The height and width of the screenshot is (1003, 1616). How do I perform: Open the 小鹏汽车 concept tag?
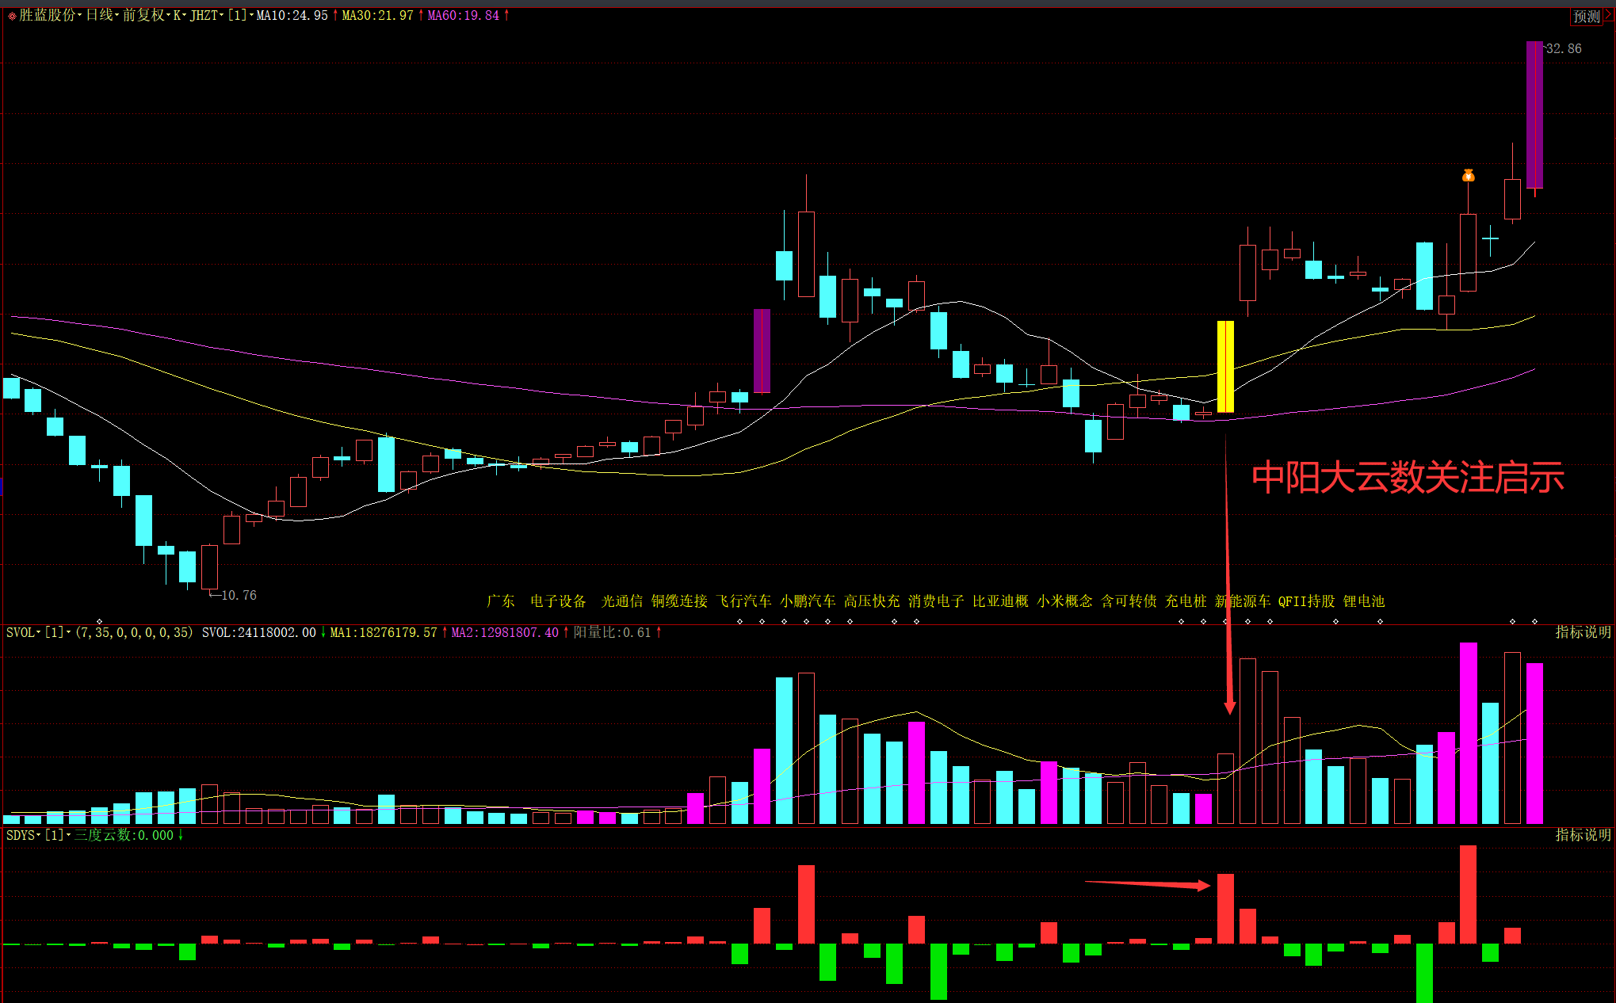point(808,601)
